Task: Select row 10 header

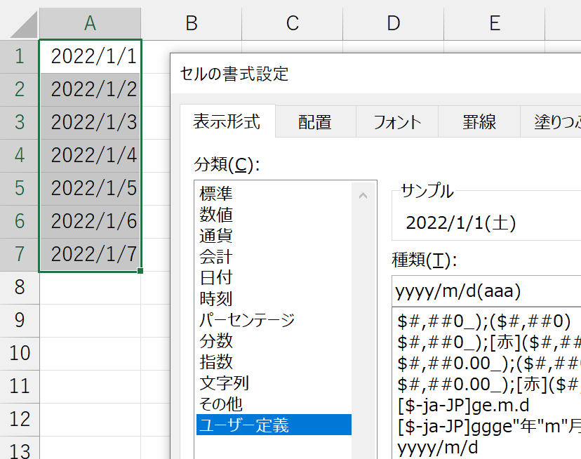Action: pos(19,353)
